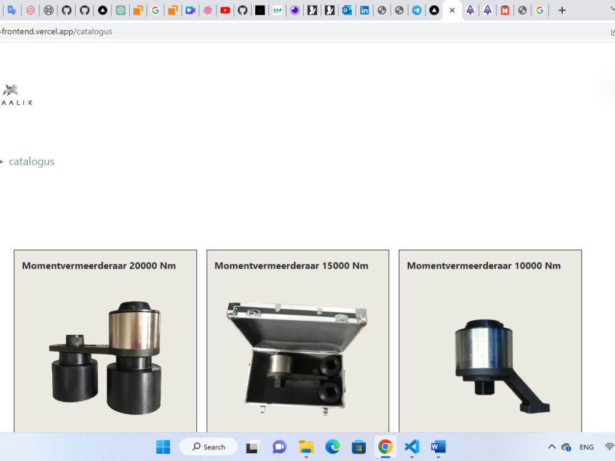Switch to Visual Studio Code from the taskbar

click(x=412, y=447)
